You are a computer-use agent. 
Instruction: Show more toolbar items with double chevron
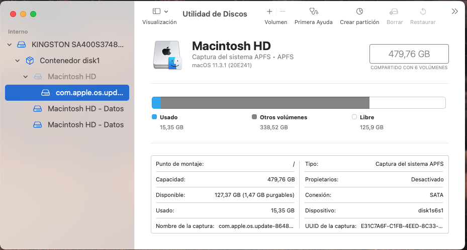[x=455, y=12]
